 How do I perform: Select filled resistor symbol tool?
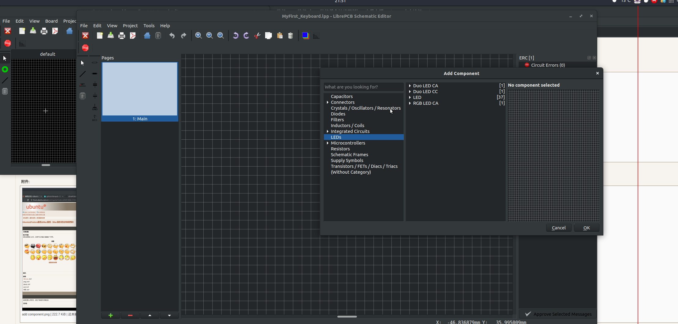pyautogui.click(x=95, y=74)
